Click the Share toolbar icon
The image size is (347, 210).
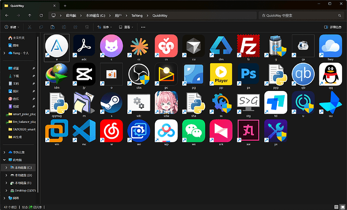click(x=75, y=27)
